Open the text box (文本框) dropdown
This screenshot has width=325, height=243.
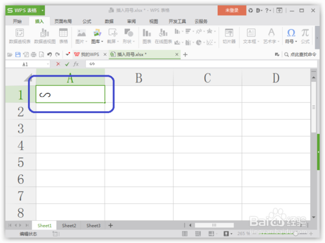251,36
